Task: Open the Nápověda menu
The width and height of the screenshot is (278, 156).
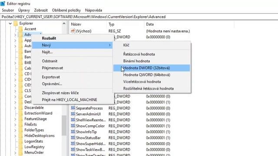Action: pos(93,10)
